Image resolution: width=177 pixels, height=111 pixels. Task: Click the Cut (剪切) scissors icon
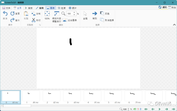[33, 20]
